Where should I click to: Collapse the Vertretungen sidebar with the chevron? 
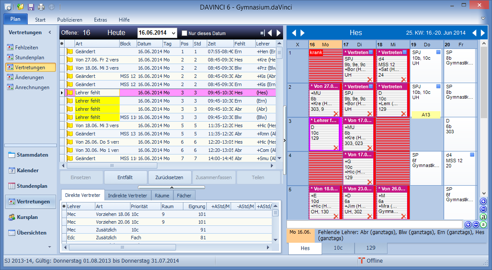click(49, 32)
